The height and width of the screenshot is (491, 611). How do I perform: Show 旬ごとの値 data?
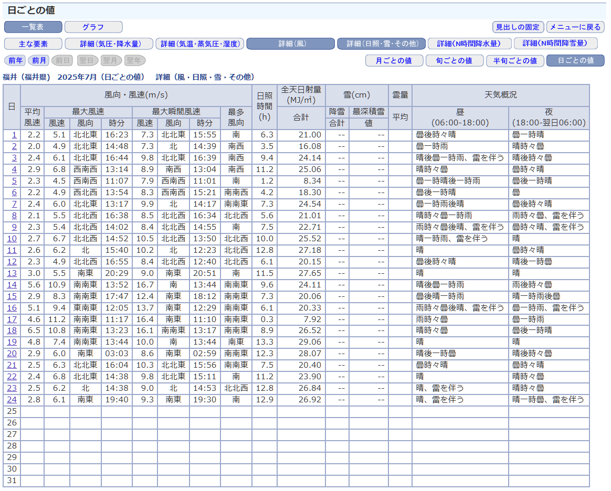click(454, 61)
